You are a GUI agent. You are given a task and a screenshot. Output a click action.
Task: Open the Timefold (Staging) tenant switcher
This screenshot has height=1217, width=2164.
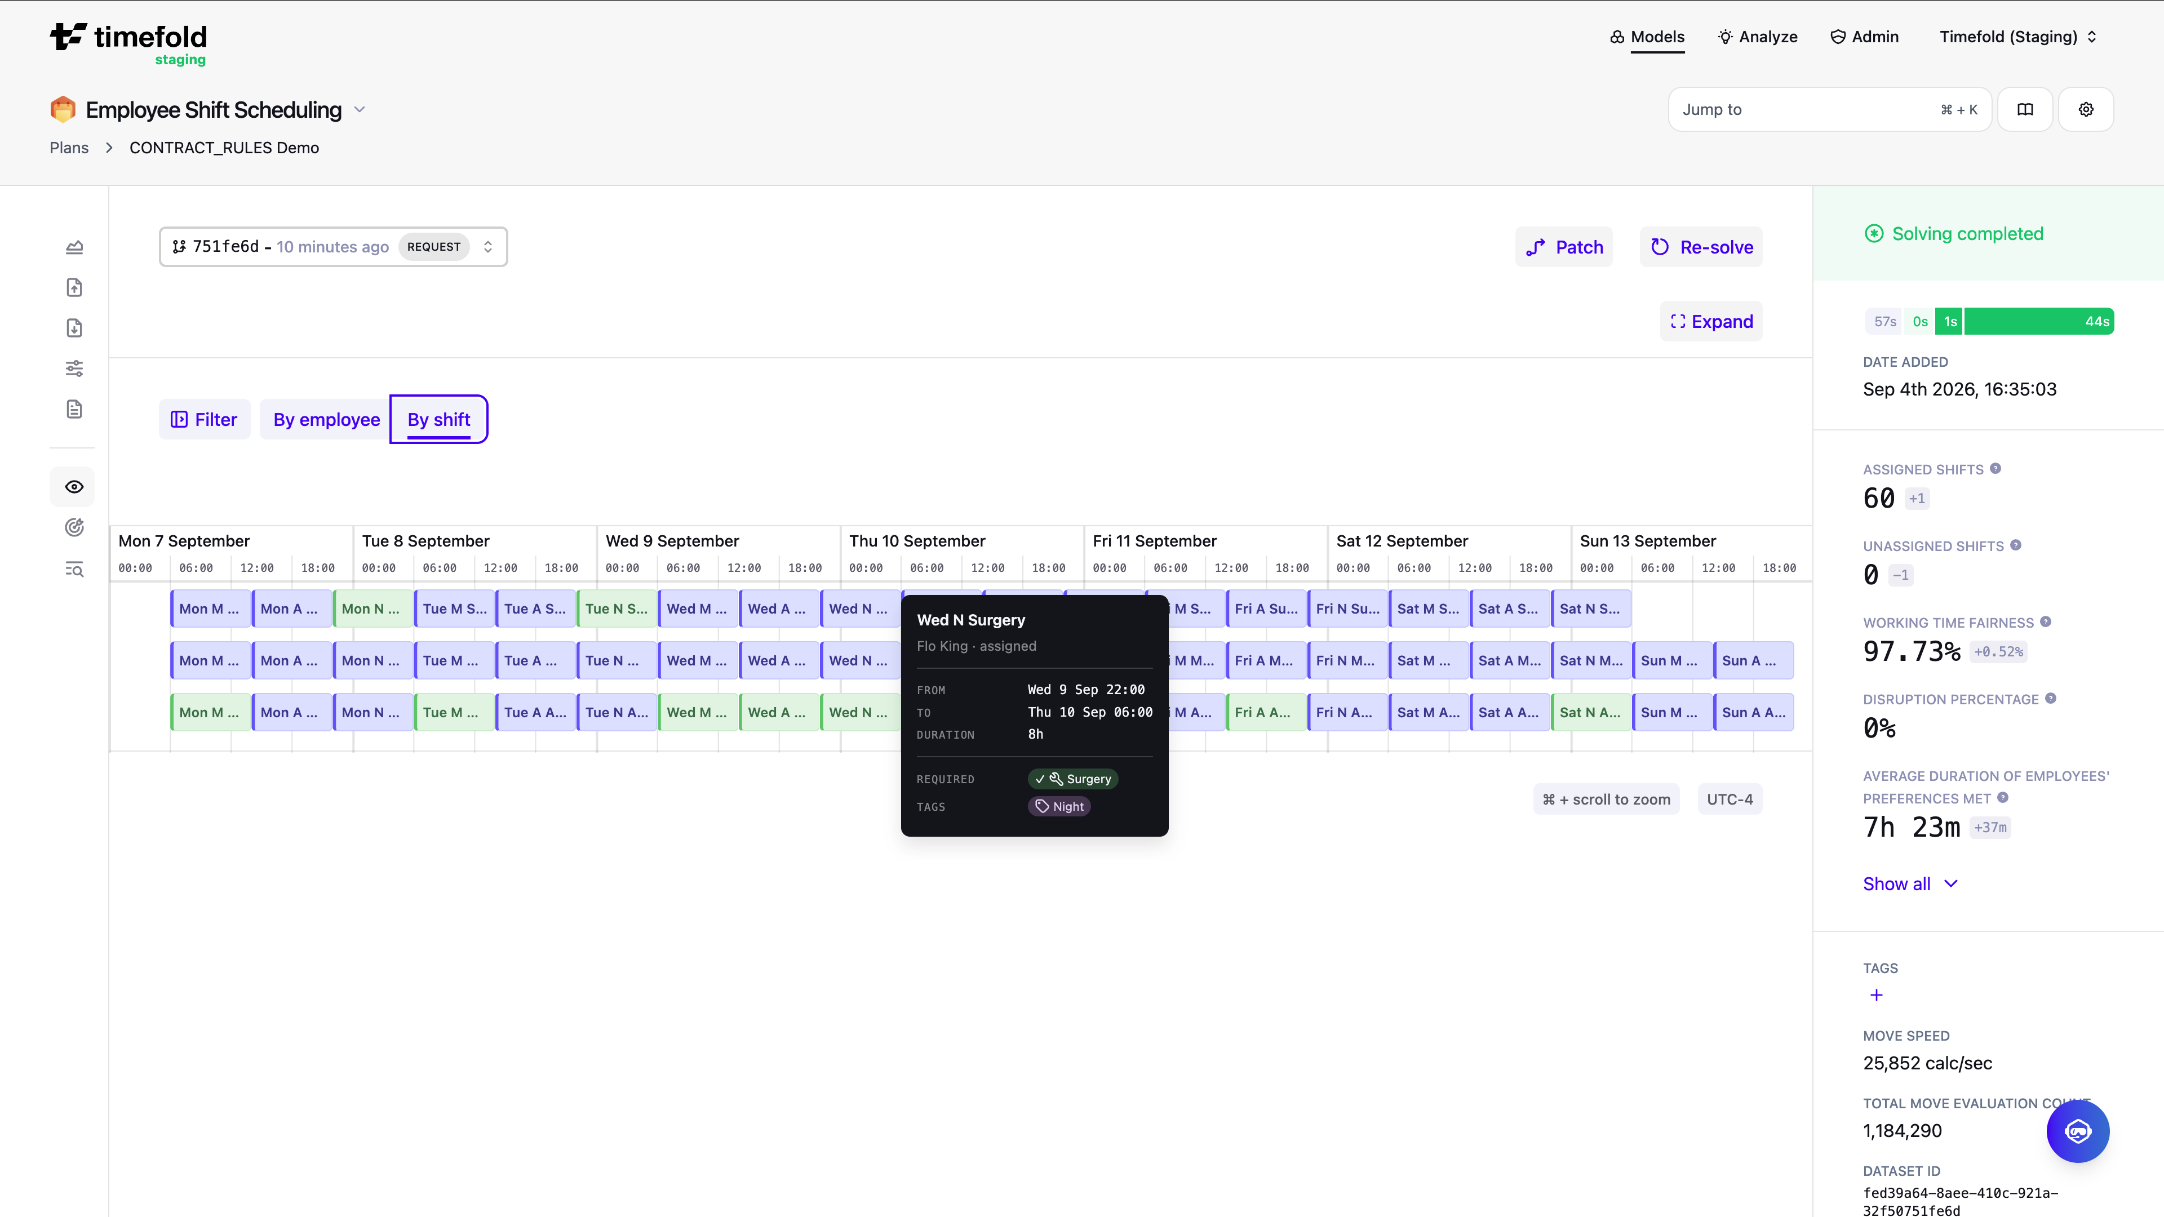click(x=2018, y=37)
